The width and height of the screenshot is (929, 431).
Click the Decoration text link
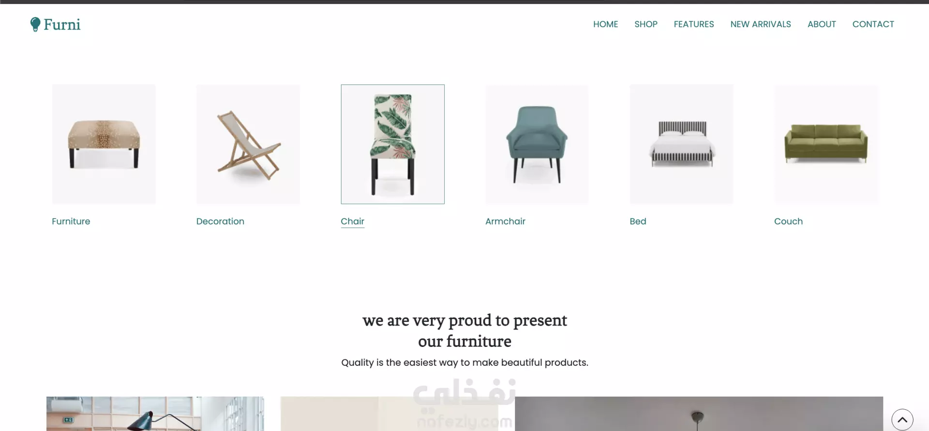220,221
